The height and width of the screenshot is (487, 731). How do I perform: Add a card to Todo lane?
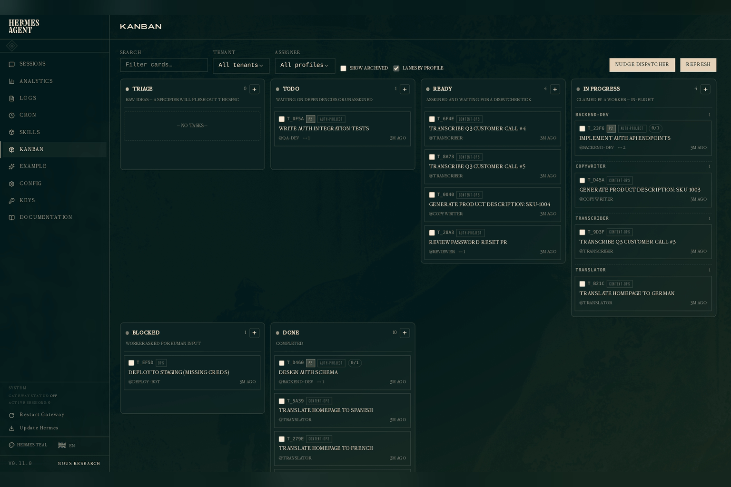point(405,89)
